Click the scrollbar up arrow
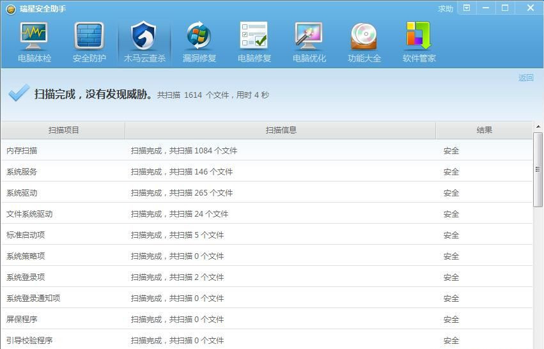The height and width of the screenshot is (349, 544). pyautogui.click(x=538, y=127)
